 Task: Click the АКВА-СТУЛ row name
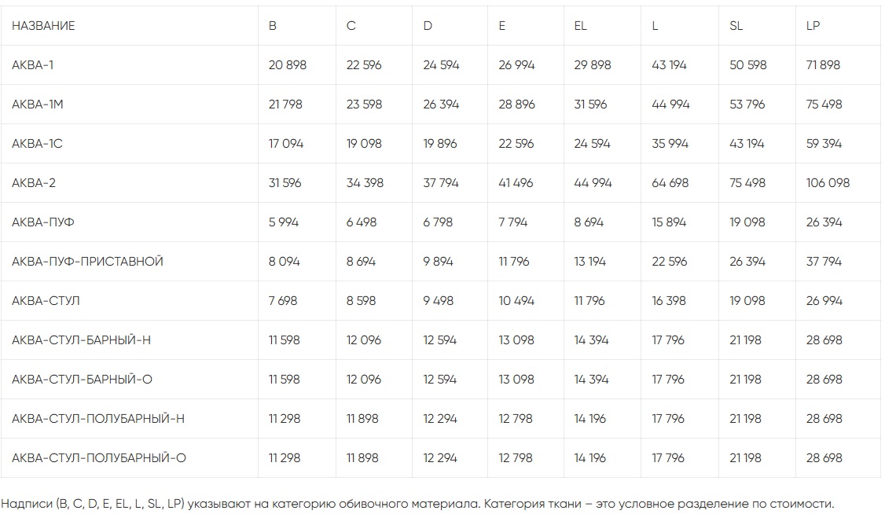pos(46,301)
